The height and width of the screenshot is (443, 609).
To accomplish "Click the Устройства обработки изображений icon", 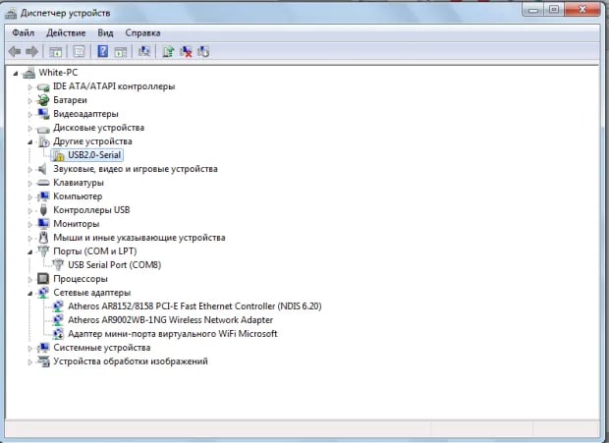I will pyautogui.click(x=43, y=361).
